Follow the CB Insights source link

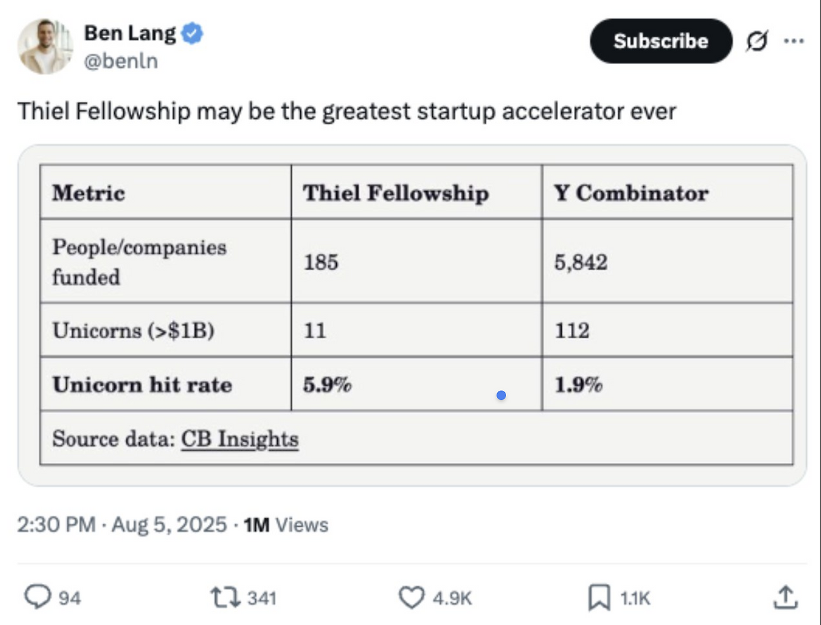click(239, 439)
